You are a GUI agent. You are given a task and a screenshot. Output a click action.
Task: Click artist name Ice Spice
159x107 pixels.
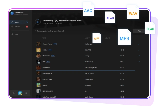coord(88,85)
